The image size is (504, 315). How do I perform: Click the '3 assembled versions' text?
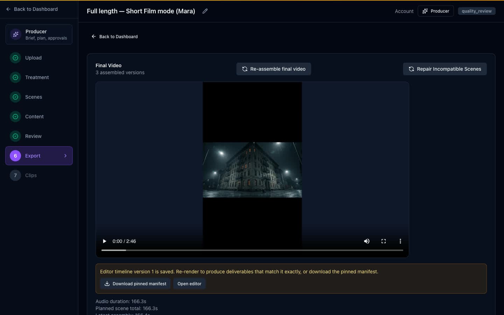pyautogui.click(x=120, y=72)
